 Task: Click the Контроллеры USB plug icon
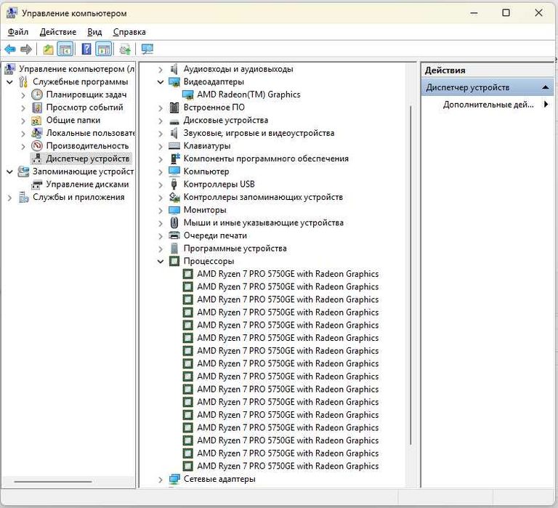174,185
